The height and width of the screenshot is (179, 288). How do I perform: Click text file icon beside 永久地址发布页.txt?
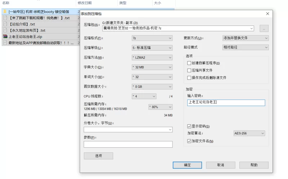[5, 30]
